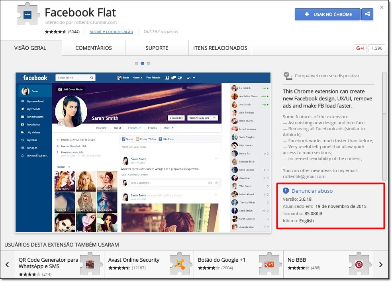Open the Comentários tab
The height and width of the screenshot is (282, 392).
(x=94, y=48)
